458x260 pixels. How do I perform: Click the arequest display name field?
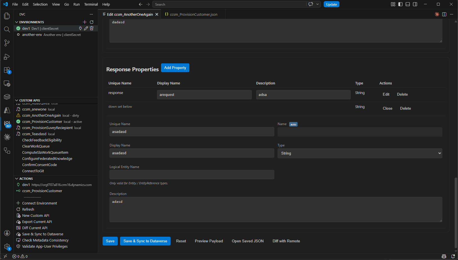204,95
